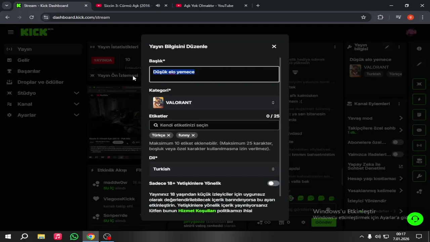
Task: Toggle Yalnızca ifadeleri switch
Action: (397, 154)
